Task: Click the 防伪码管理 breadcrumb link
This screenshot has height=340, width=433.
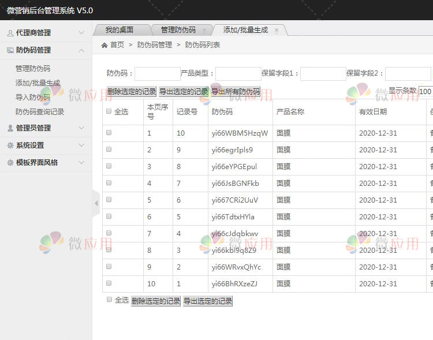Action: point(155,45)
